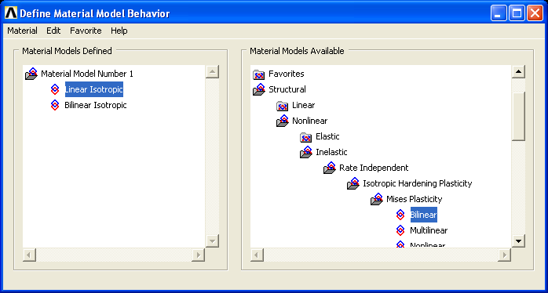Click Available panel scroll down arrow
Viewport: 548px width, 293px height.
[x=518, y=241]
